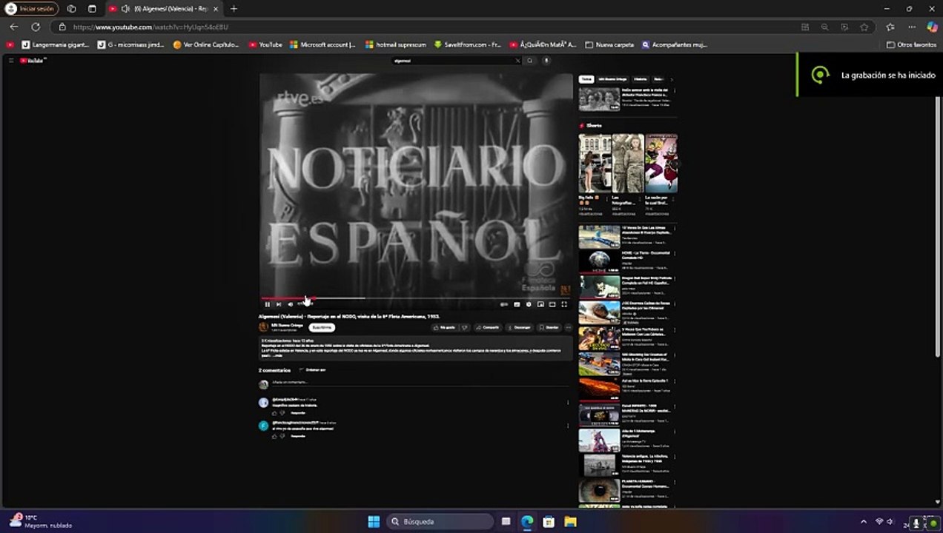Skip to the next video

(279, 304)
